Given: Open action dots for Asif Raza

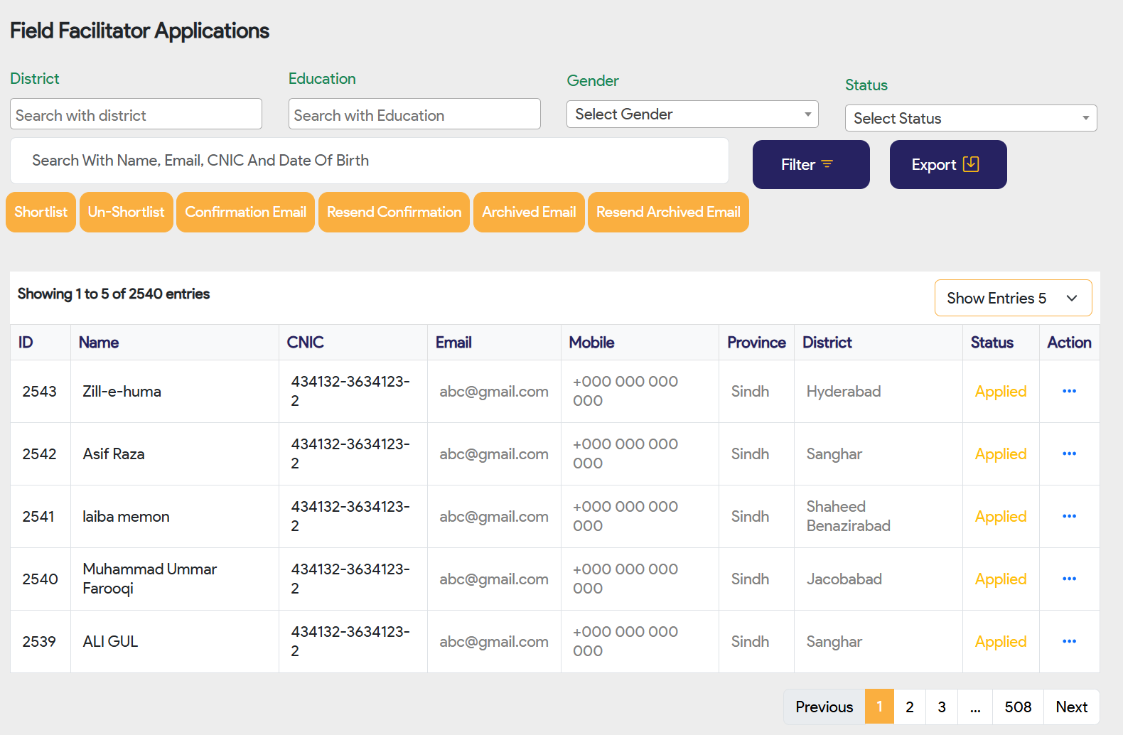Looking at the screenshot, I should [1069, 454].
